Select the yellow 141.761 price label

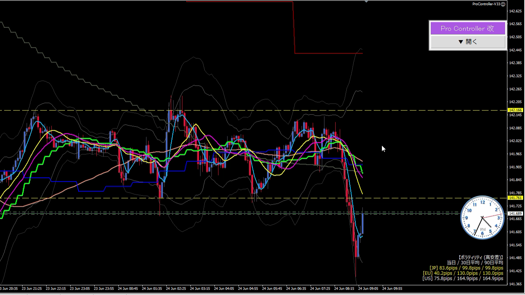(515, 198)
